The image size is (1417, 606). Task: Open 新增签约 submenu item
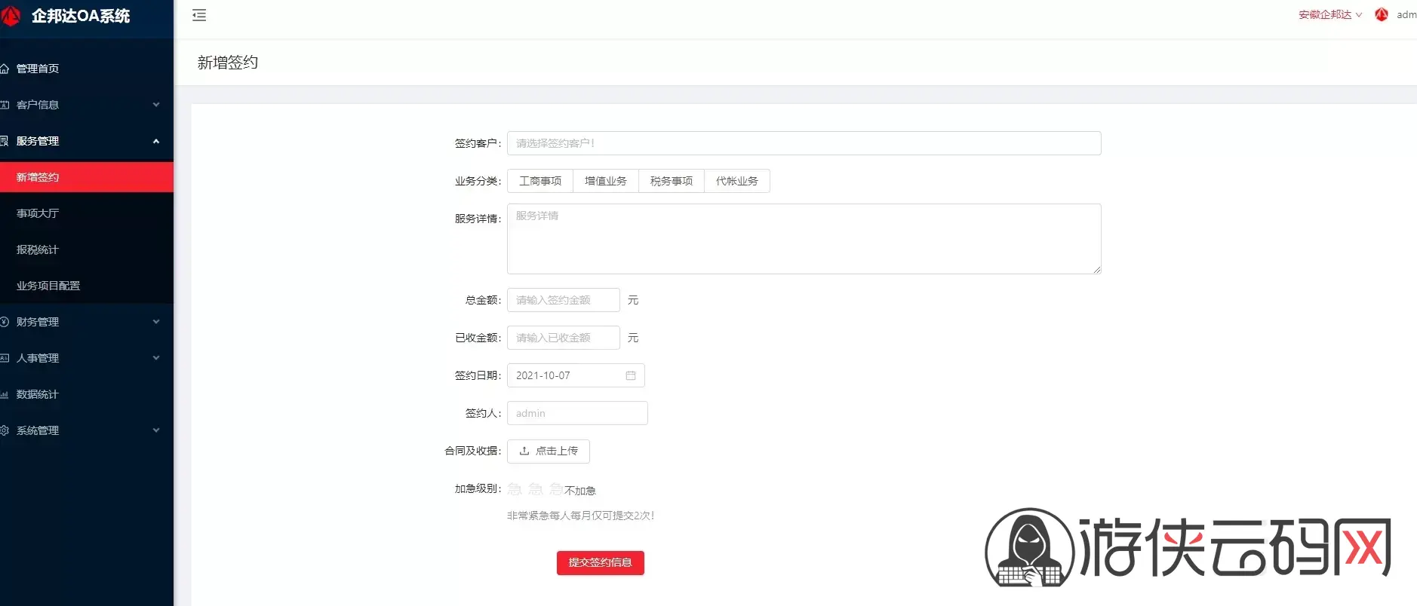pos(87,177)
